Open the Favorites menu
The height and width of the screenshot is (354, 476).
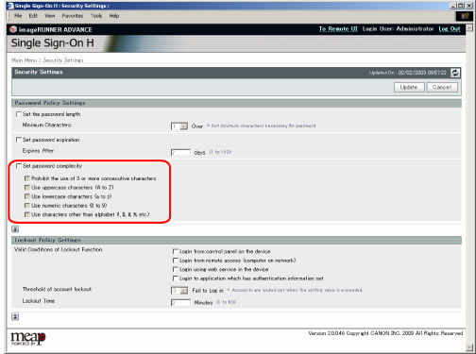(73, 16)
